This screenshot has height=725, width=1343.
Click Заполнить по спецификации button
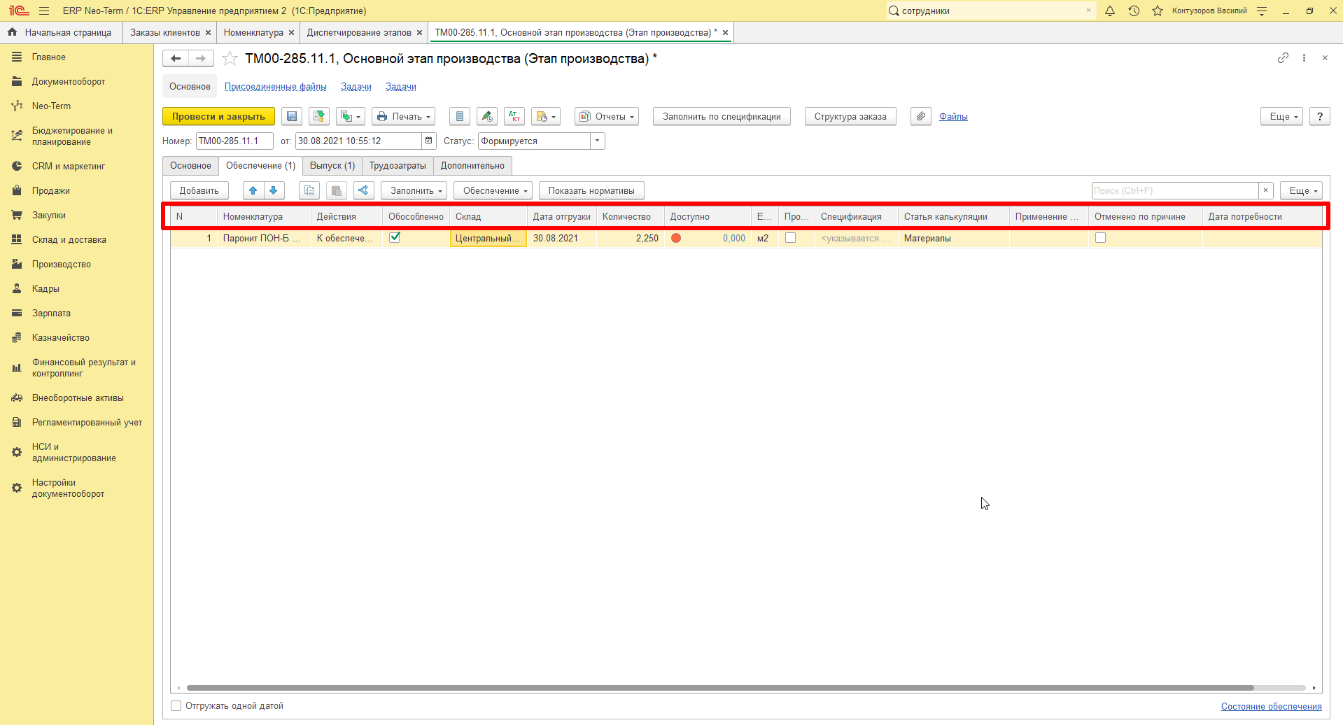(722, 117)
